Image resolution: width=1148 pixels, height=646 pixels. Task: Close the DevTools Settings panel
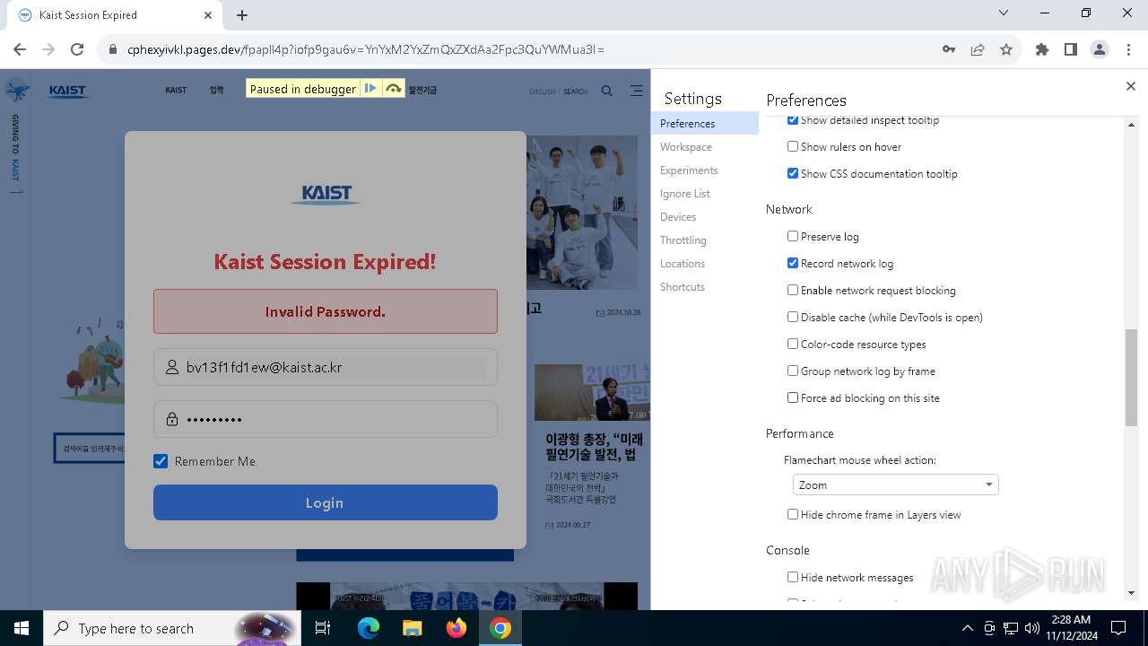click(1130, 86)
